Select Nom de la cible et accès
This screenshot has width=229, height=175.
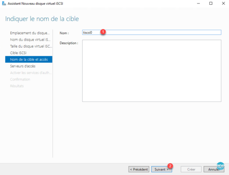(29, 59)
